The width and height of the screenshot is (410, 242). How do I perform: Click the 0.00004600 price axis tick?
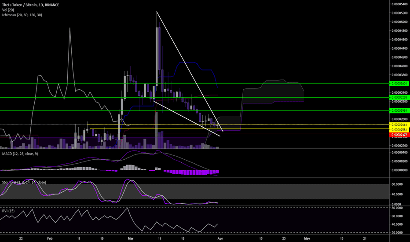click(x=399, y=40)
